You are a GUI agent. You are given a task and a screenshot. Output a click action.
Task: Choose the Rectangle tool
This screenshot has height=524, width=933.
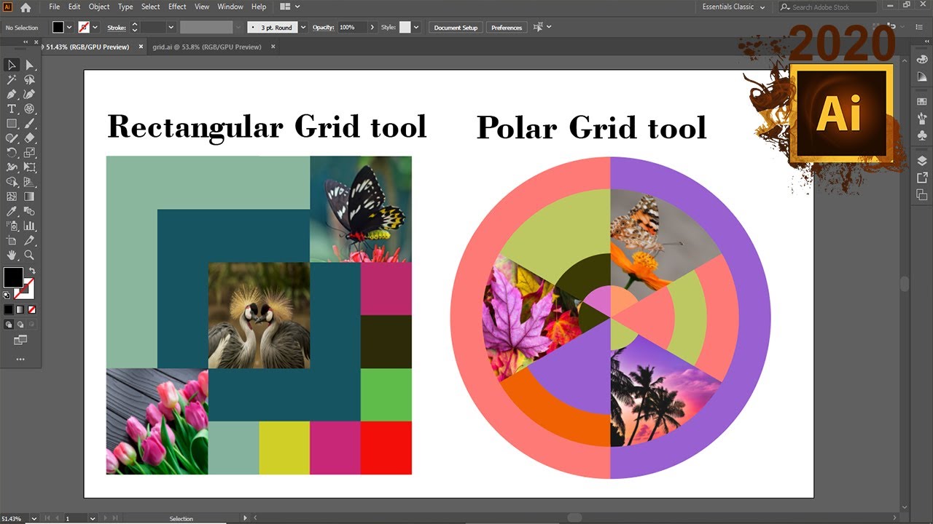point(12,124)
